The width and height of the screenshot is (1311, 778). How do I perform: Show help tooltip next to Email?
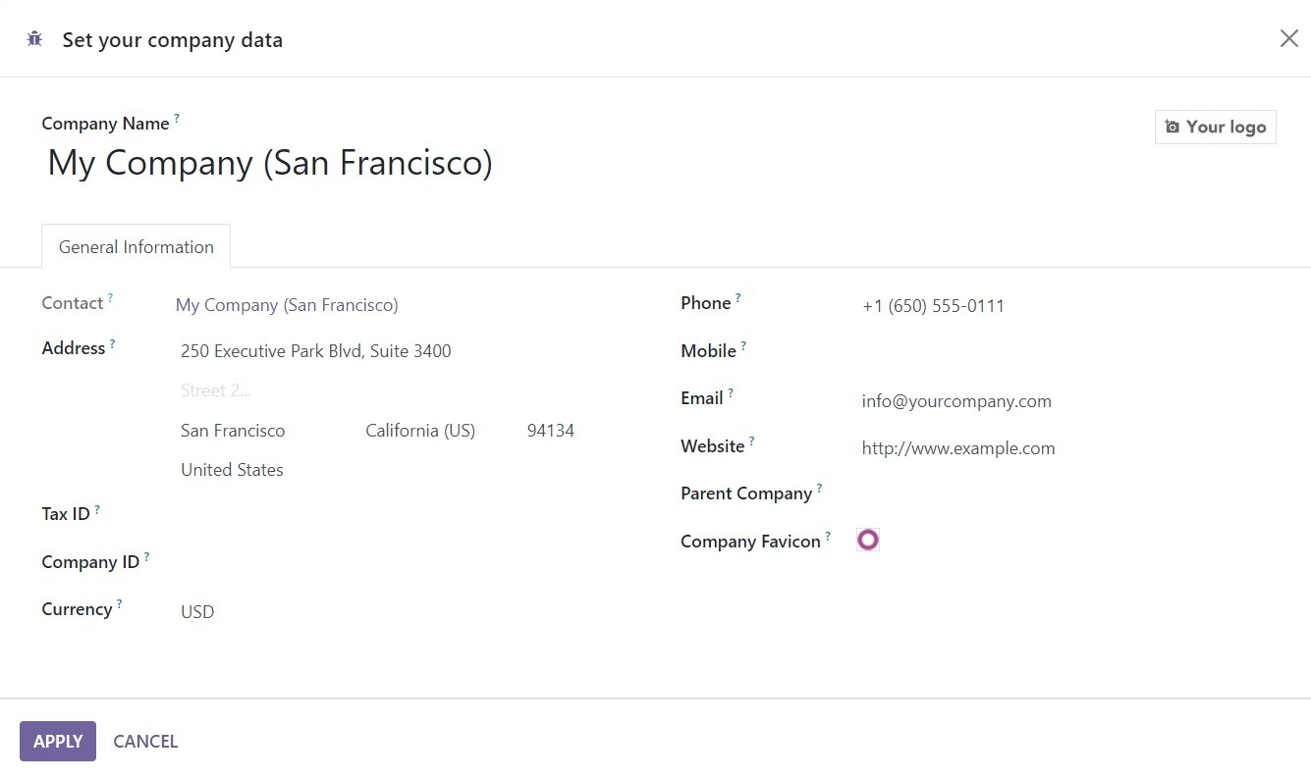[730, 392]
